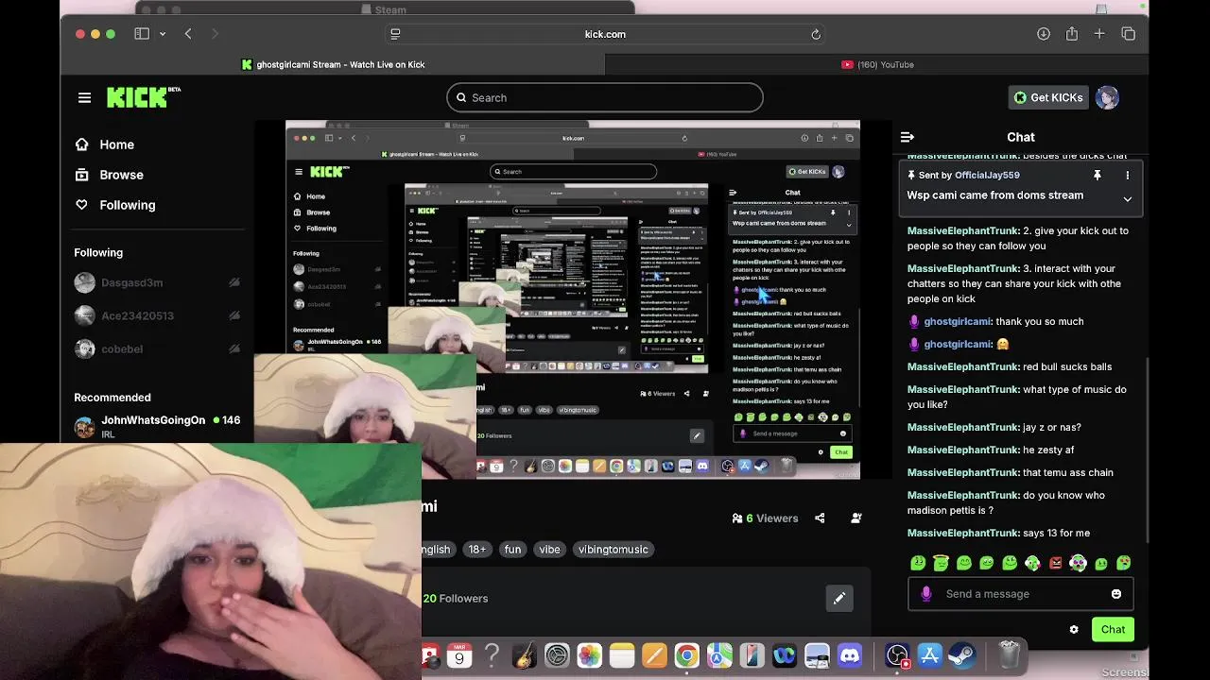Click MassiveElephantTrunk in 'he zesty af'
This screenshot has height=680, width=1210.
[x=963, y=450]
